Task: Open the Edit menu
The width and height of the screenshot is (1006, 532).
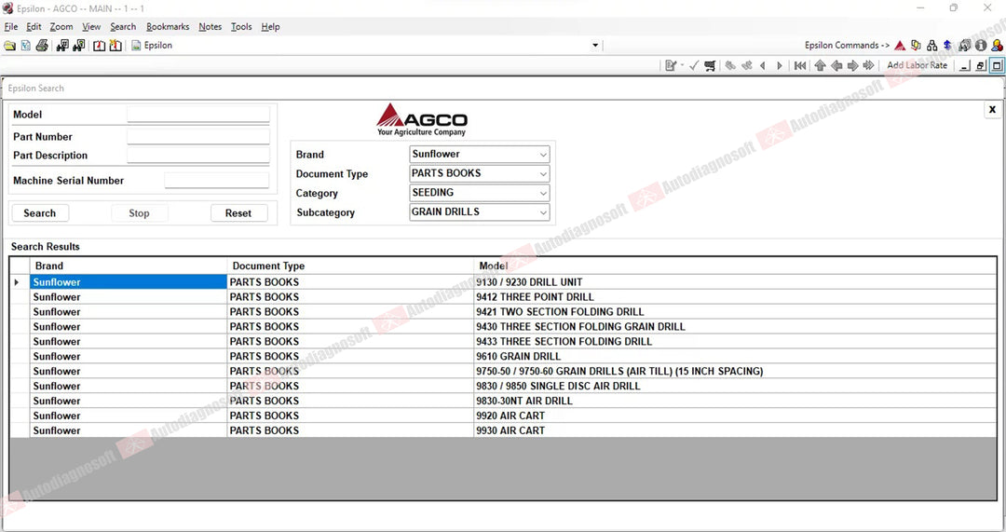Action: (34, 27)
